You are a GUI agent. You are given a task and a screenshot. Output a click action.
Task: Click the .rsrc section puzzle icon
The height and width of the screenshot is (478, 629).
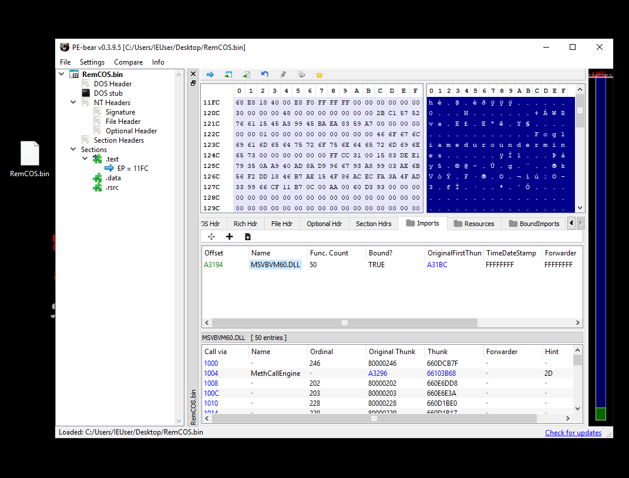click(x=97, y=187)
